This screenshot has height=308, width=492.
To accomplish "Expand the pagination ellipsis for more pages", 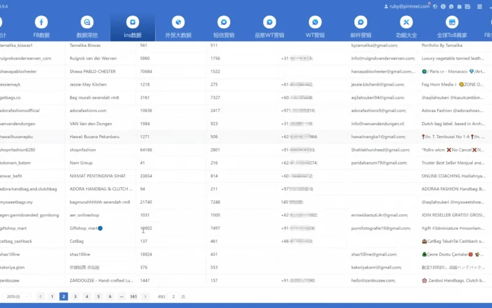I will tap(121, 296).
